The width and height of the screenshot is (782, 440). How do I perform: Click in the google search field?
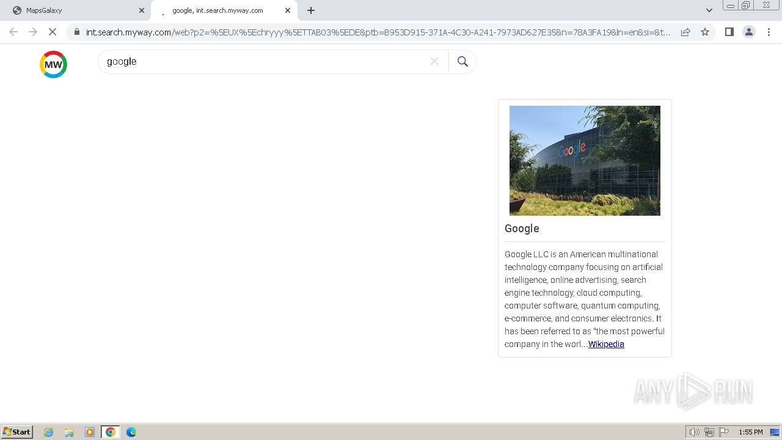click(266, 61)
